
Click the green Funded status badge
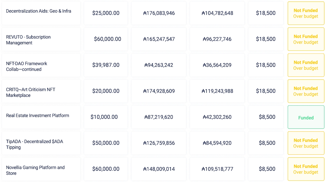pyautogui.click(x=306, y=118)
